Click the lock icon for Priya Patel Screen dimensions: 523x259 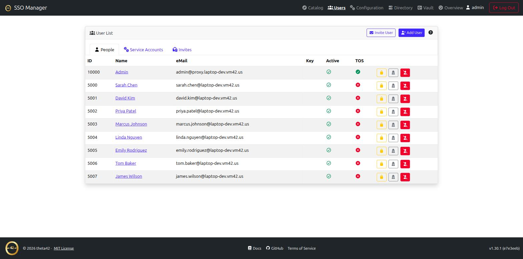[382, 112]
